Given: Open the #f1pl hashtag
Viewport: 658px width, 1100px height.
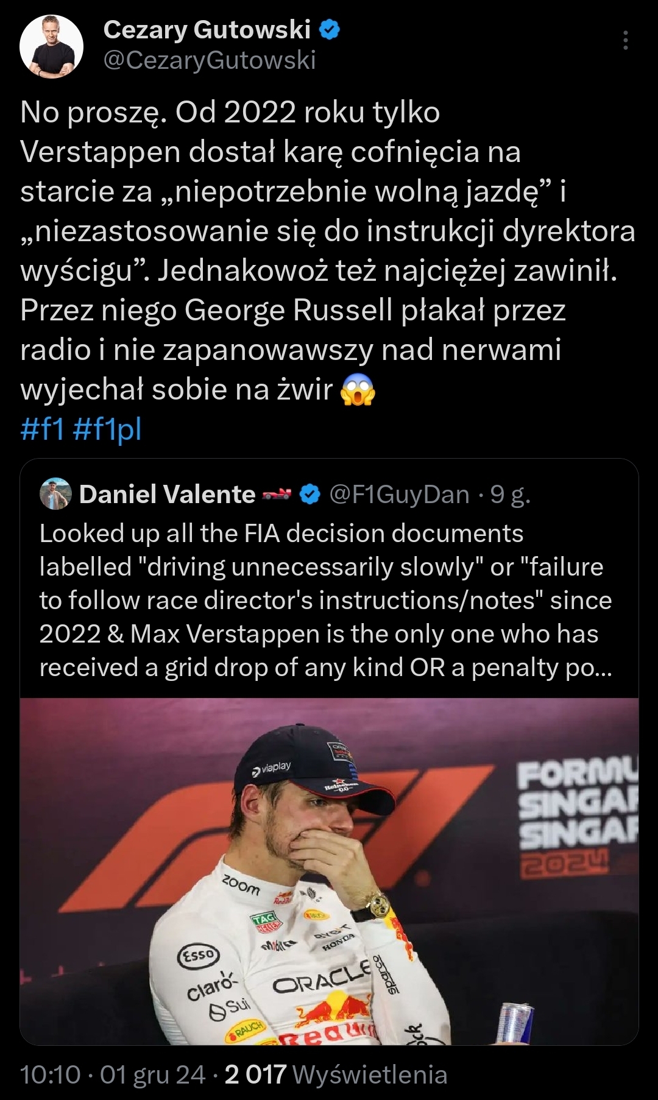Looking at the screenshot, I should 107,428.
